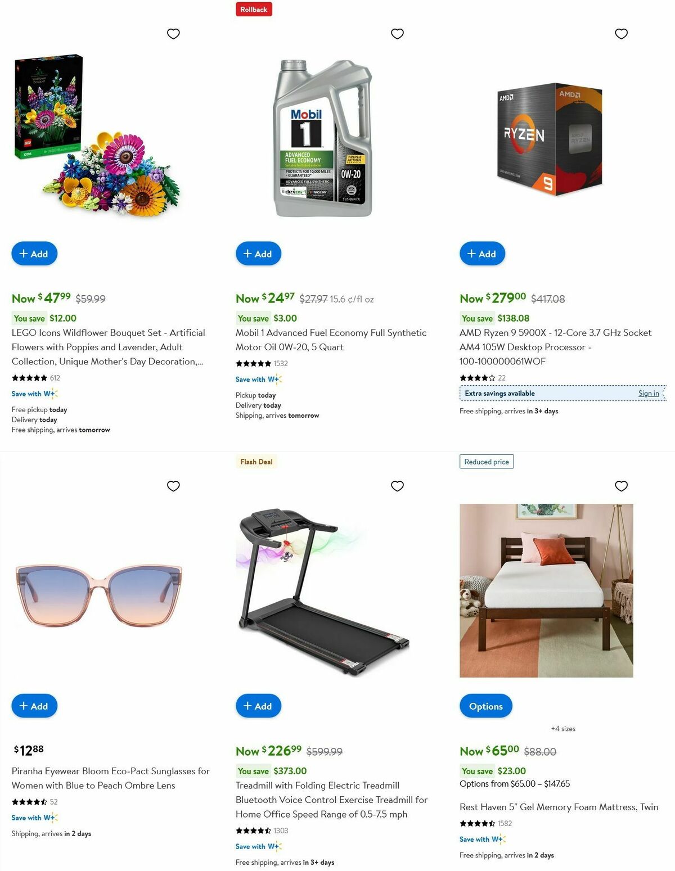Sign in for extra savings on the Ryzen

tap(648, 393)
